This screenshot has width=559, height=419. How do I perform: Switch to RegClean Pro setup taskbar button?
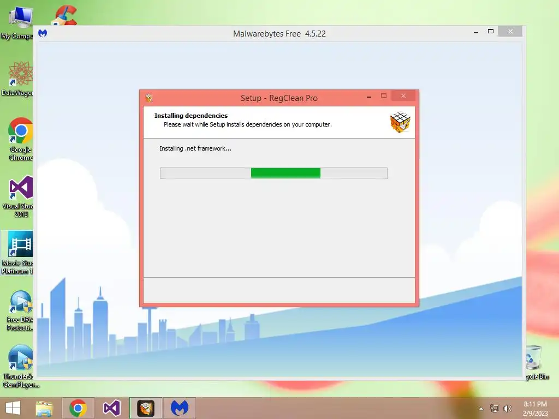click(145, 408)
